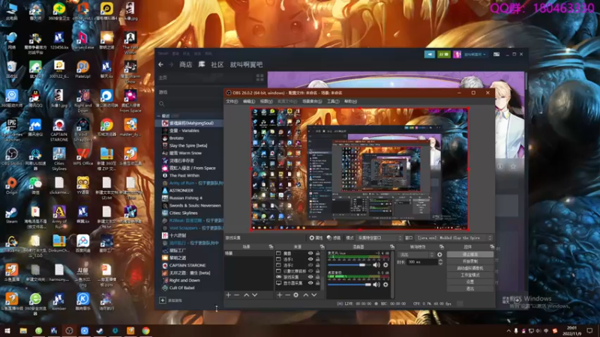The image size is (600, 337).
Task: Open 桌面音频 audio settings gear
Action: pyautogui.click(x=385, y=285)
